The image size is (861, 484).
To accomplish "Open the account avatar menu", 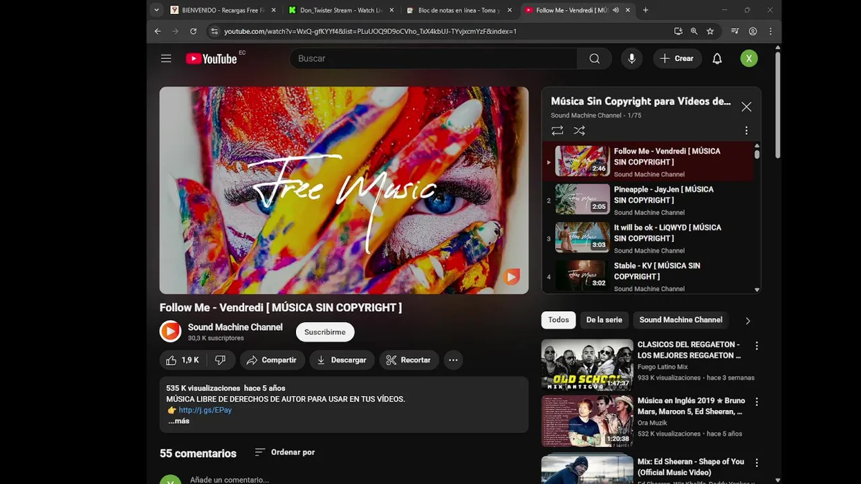I will coord(749,58).
